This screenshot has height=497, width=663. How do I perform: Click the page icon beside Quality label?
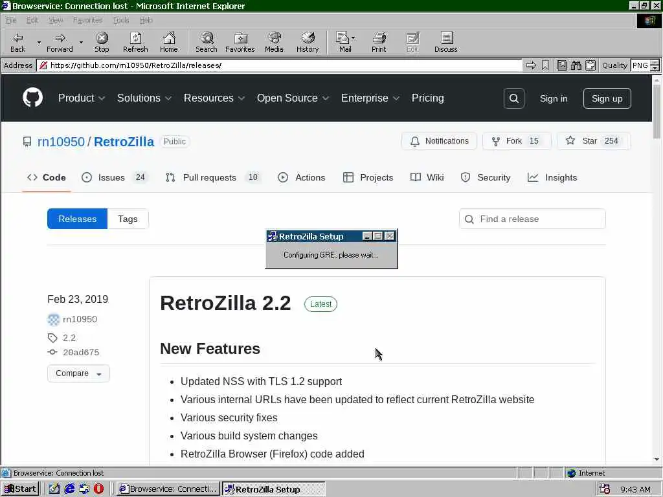561,65
